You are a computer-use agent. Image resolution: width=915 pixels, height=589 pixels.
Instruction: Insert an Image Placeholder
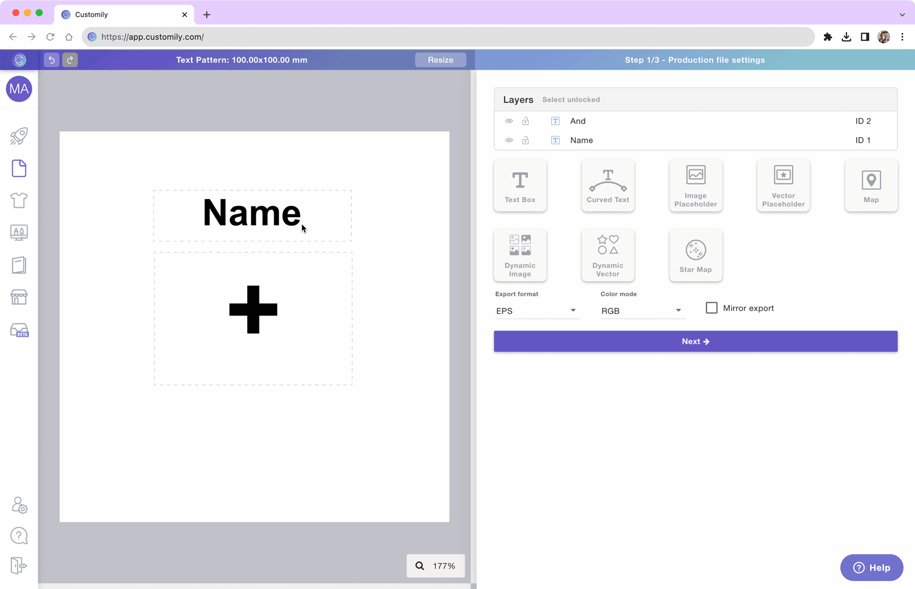coord(696,185)
